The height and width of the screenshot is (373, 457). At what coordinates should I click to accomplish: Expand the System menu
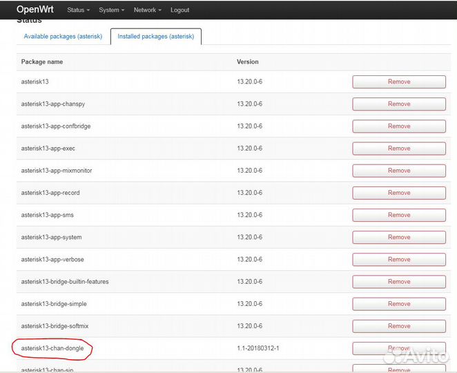click(x=111, y=10)
